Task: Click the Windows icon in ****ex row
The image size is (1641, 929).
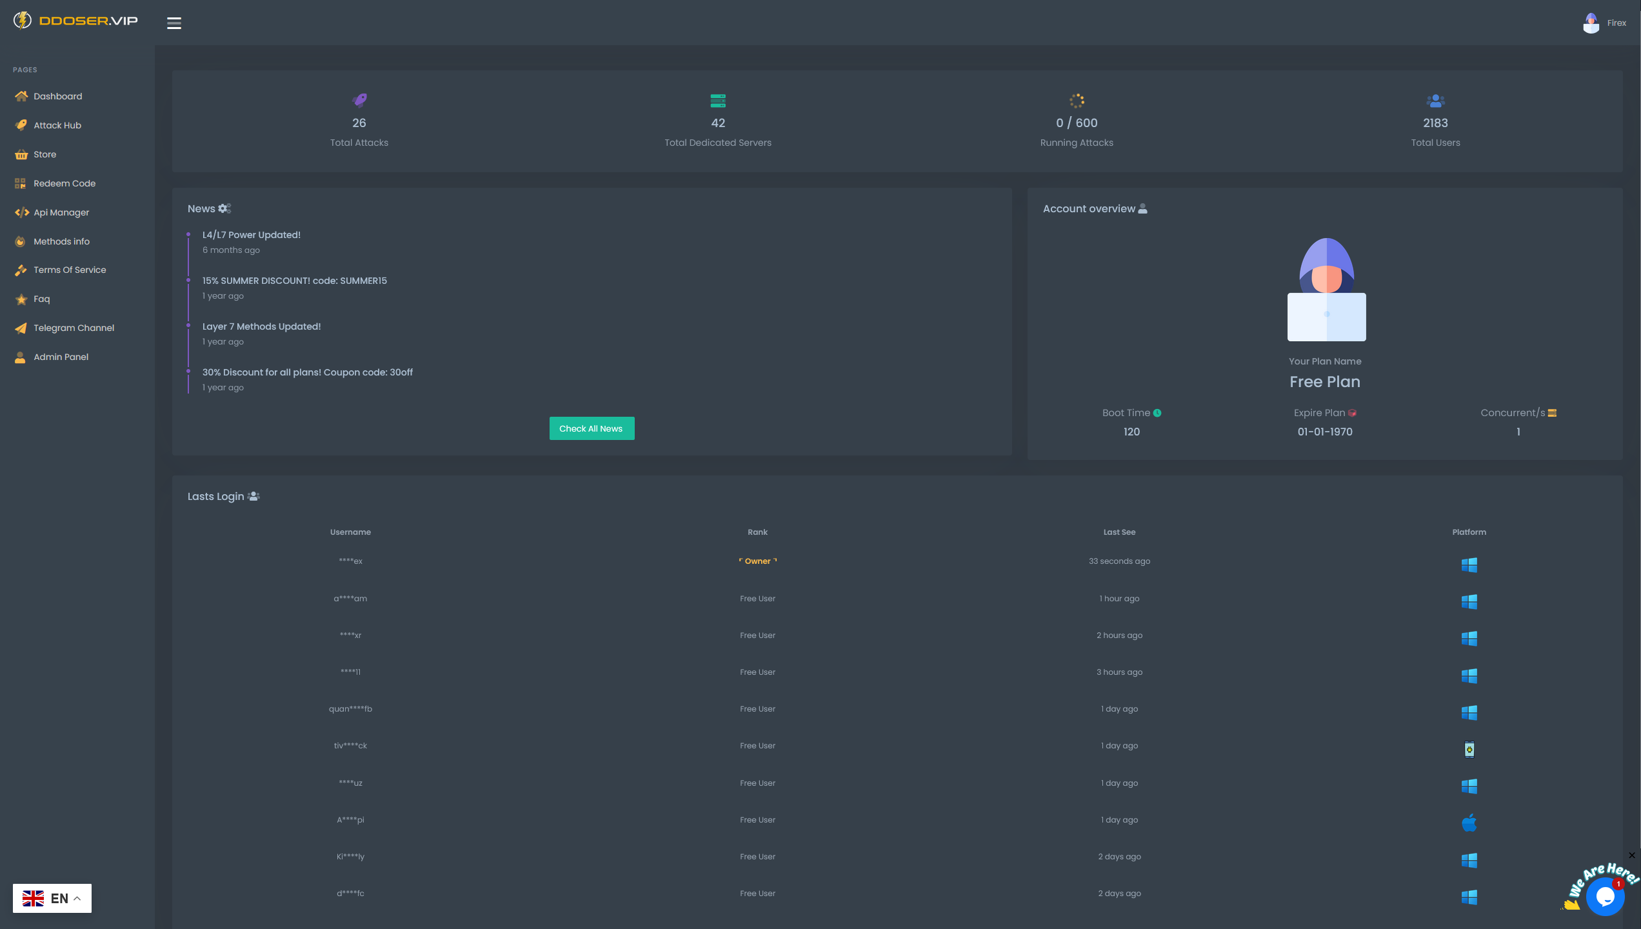Action: pos(1469,564)
